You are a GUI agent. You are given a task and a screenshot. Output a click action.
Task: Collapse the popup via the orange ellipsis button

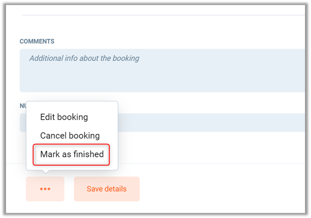pos(45,189)
